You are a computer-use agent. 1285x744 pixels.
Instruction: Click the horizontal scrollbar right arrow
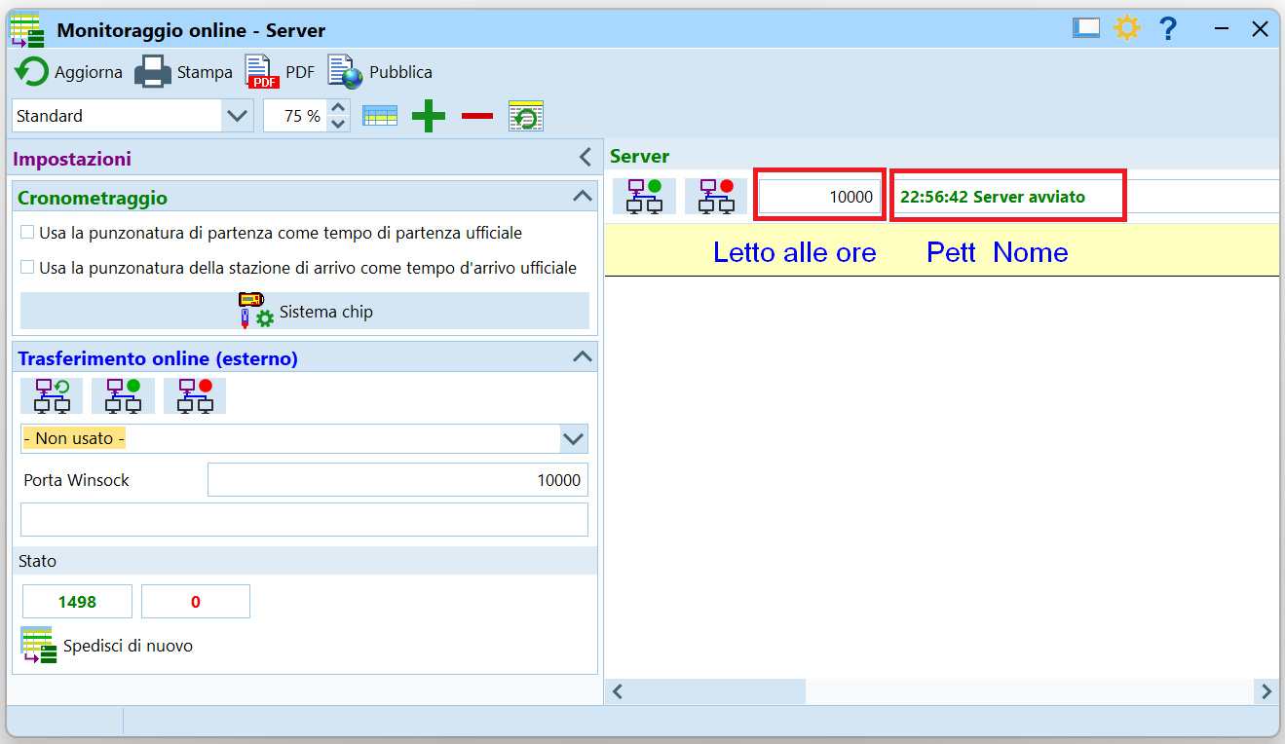tap(1266, 691)
